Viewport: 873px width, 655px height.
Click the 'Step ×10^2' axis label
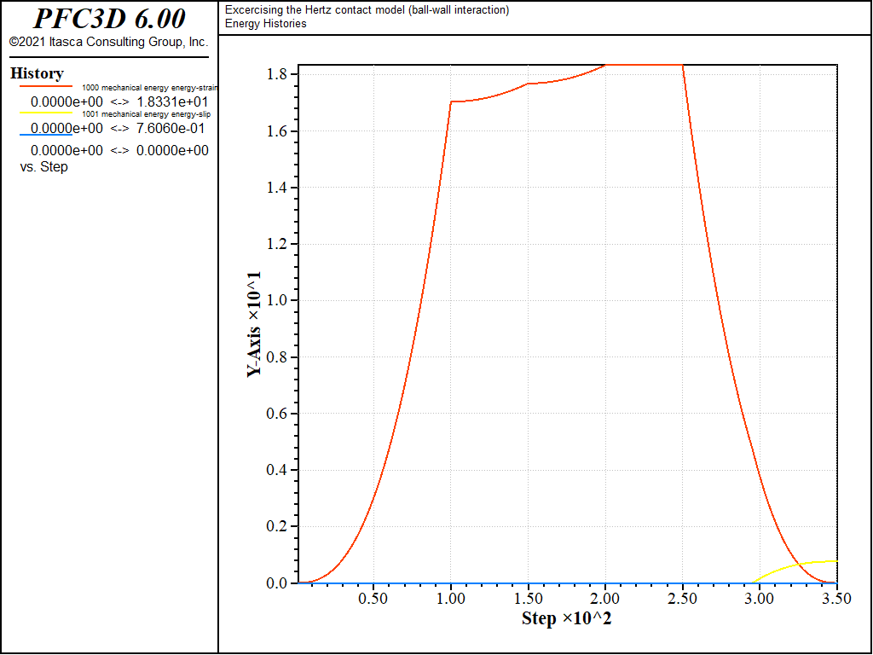point(566,618)
